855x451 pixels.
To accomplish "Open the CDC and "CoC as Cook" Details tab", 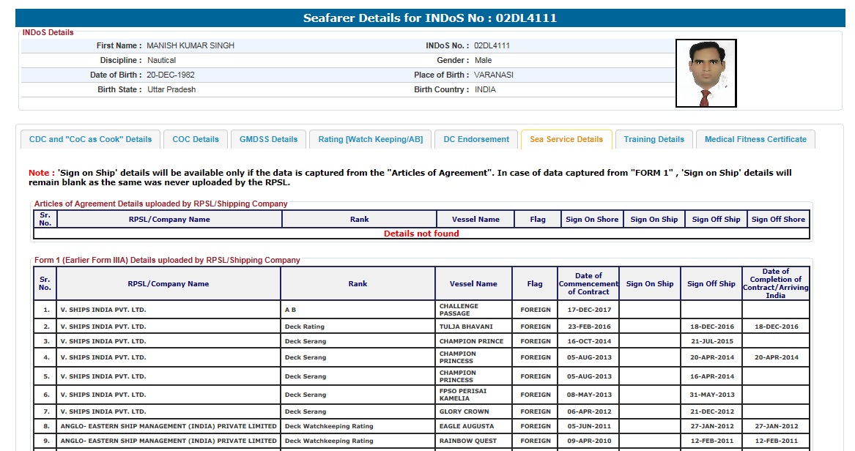I will click(90, 139).
